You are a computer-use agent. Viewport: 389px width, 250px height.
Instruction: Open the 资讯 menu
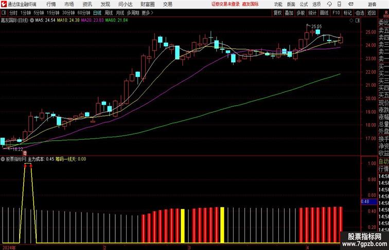click(87, 4)
